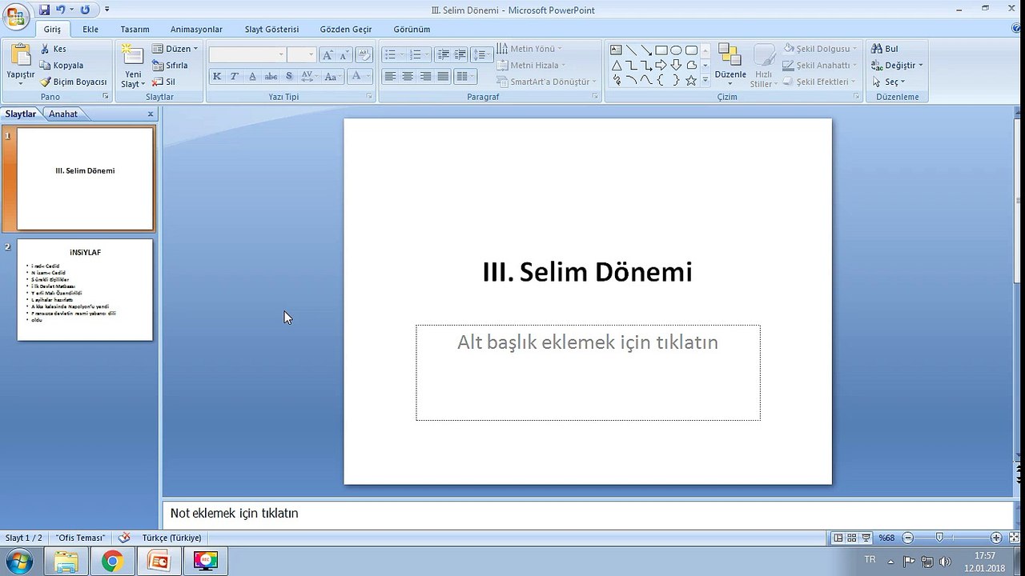Copy selection with Kopyala
Image resolution: width=1025 pixels, height=576 pixels.
click(62, 66)
